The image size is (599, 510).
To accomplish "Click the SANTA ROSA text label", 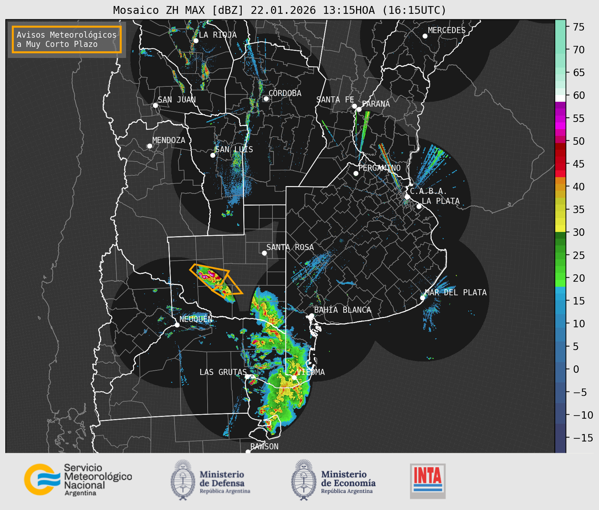I will (290, 247).
